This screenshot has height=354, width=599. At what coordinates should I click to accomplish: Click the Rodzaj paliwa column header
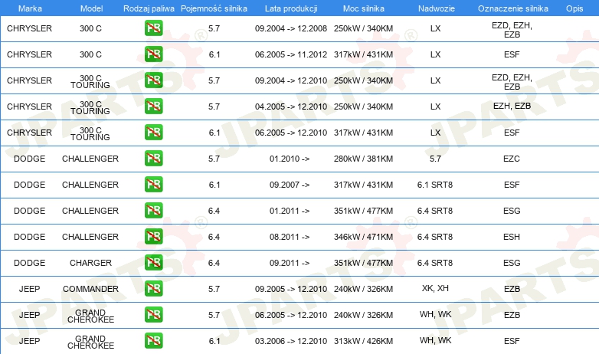[149, 8]
